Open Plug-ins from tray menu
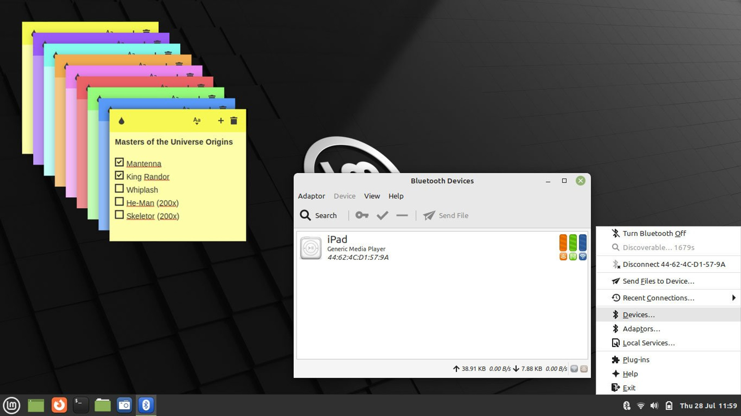 pyautogui.click(x=668, y=360)
